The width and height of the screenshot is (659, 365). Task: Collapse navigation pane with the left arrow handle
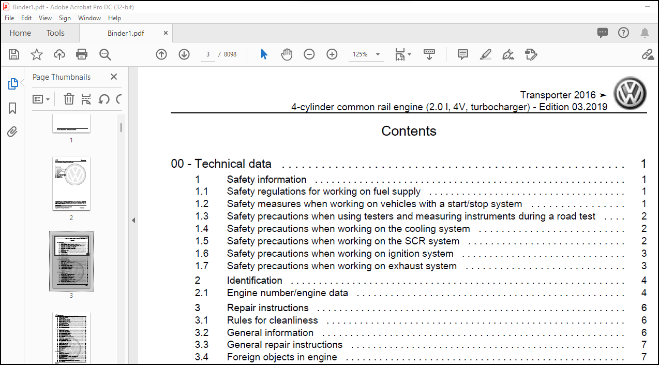[x=133, y=220]
